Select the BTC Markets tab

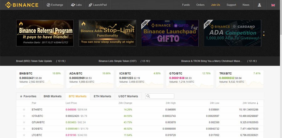tap(77, 96)
